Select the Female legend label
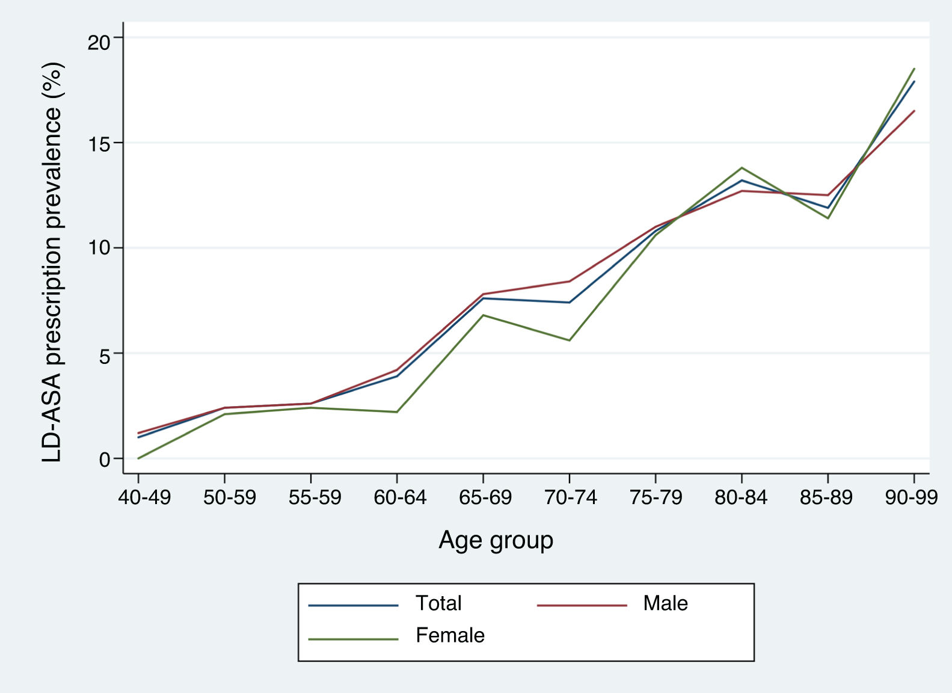The image size is (952, 693). tap(450, 636)
